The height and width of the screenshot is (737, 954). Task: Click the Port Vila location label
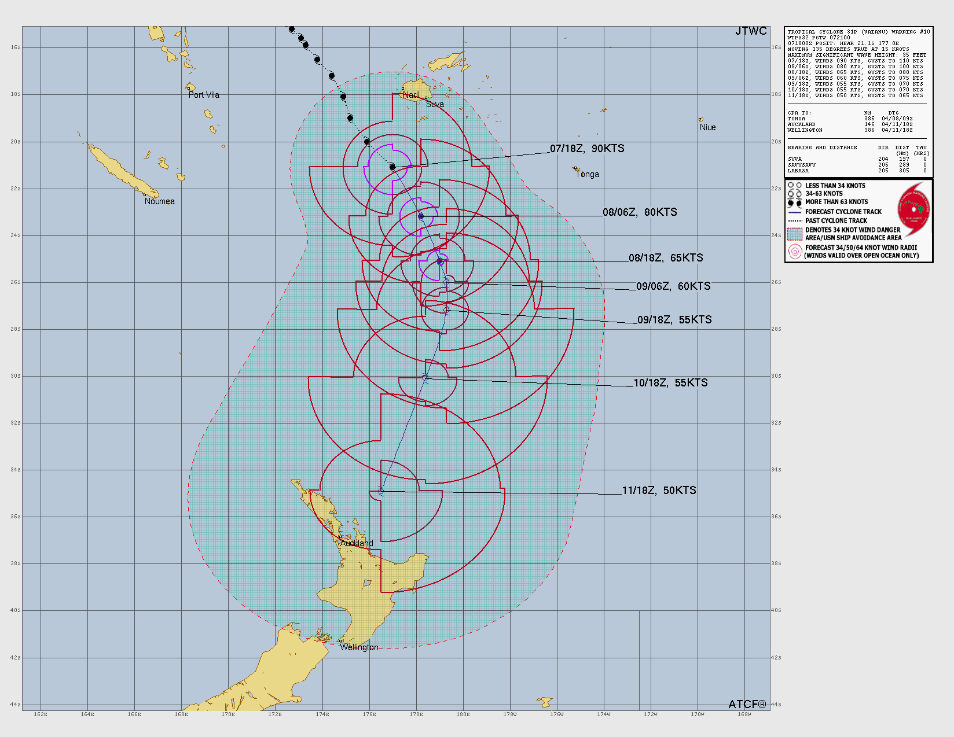pyautogui.click(x=204, y=95)
